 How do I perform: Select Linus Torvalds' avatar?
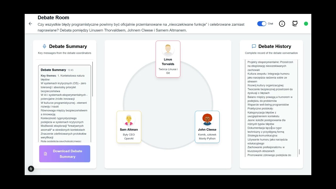click(168, 50)
